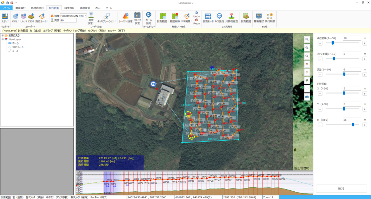Click the H (±50) slider handle
This screenshot has width=371, height=199.
tap(353, 124)
